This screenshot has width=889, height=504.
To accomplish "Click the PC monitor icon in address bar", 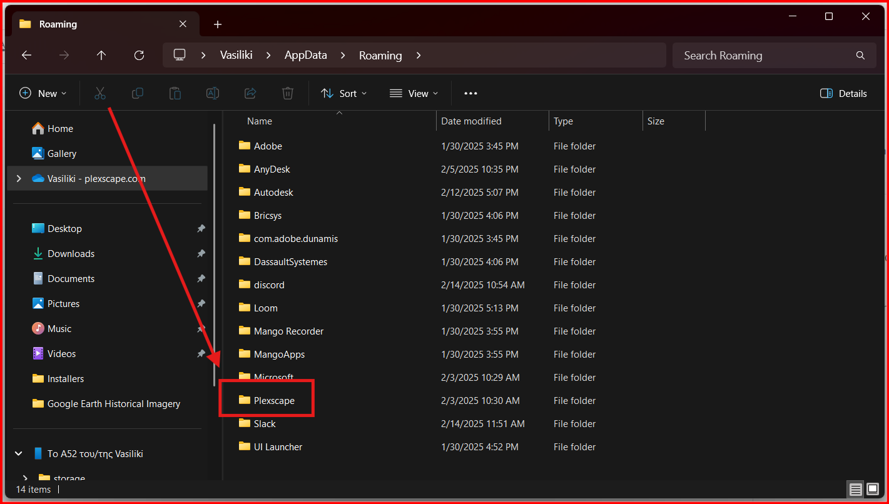I will (x=180, y=55).
